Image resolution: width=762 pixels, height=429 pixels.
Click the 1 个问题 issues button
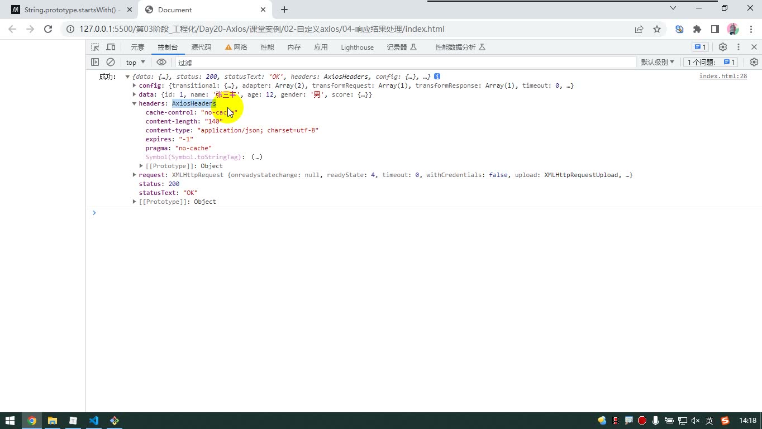tap(712, 62)
